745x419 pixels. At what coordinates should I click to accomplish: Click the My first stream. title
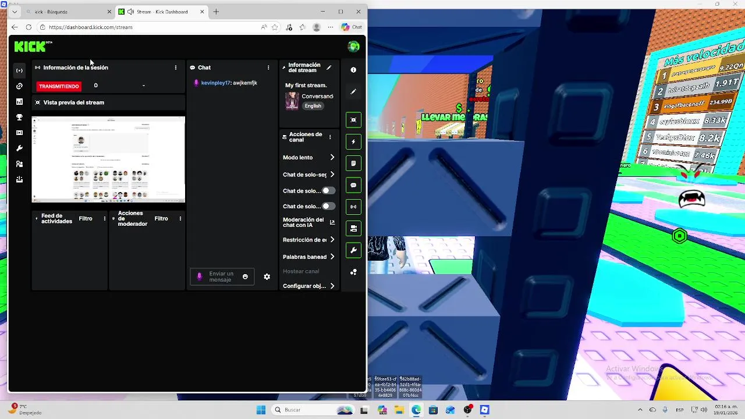(306, 86)
